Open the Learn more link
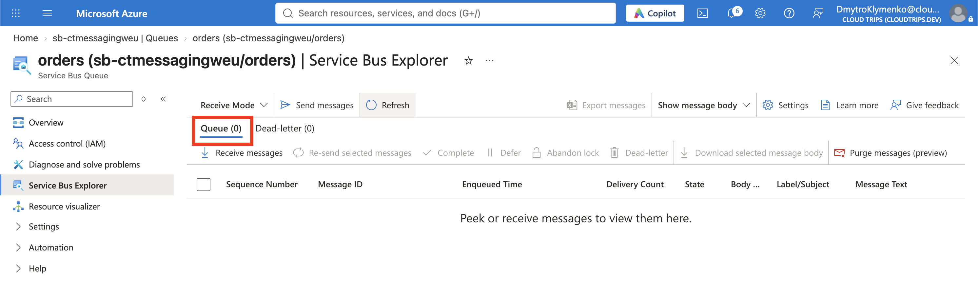The width and height of the screenshot is (978, 299). coord(850,105)
